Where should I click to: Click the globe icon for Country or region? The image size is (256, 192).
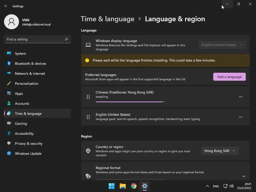pos(88,151)
